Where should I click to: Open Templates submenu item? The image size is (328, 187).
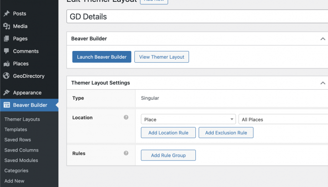15,130
